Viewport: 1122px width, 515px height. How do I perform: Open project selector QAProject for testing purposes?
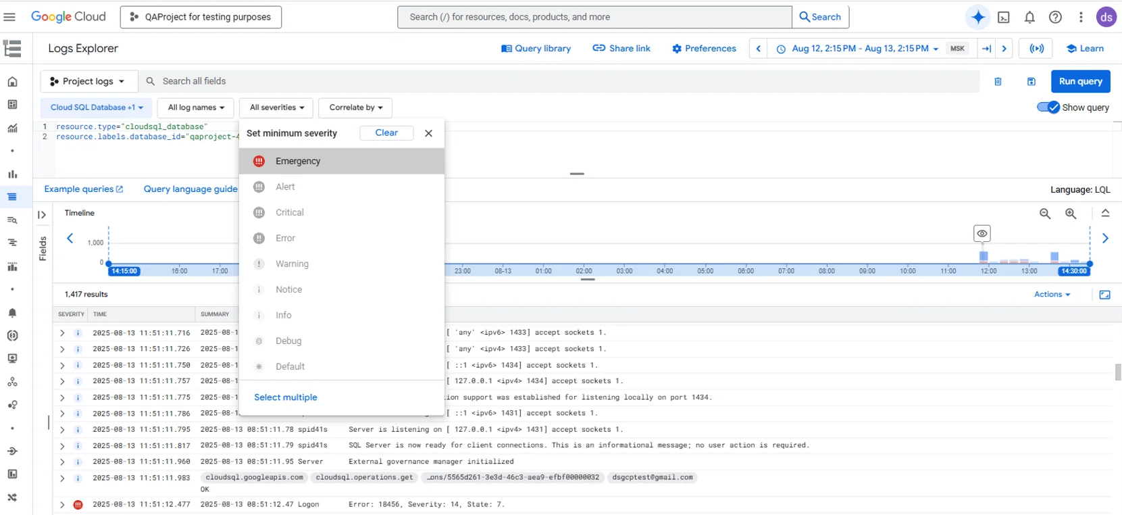click(201, 18)
